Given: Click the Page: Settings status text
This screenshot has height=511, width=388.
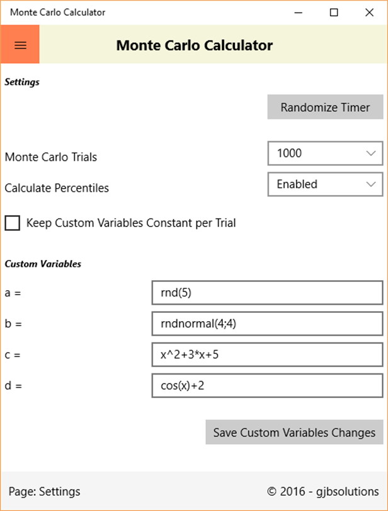Looking at the screenshot, I should (x=45, y=491).
